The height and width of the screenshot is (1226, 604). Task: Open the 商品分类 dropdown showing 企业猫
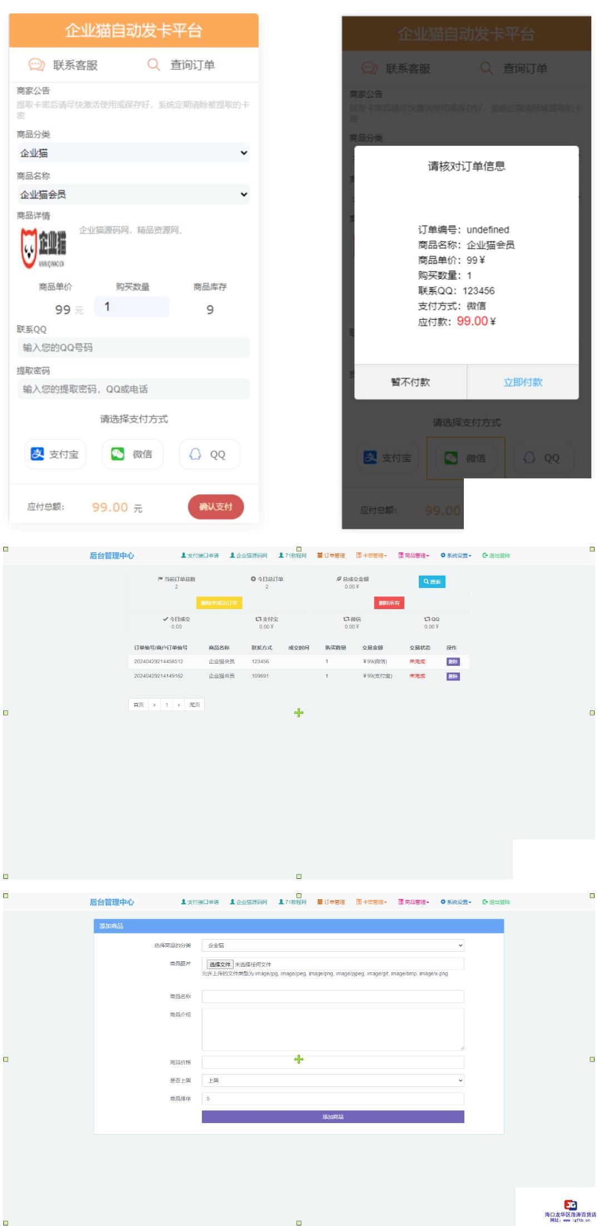(x=133, y=153)
